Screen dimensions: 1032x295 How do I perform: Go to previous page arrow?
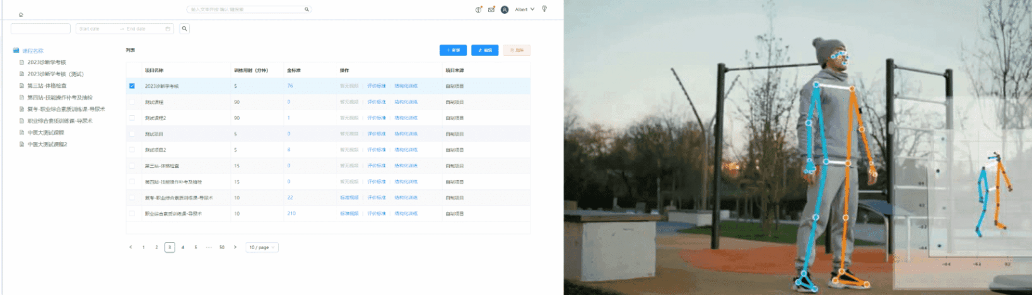coord(131,247)
